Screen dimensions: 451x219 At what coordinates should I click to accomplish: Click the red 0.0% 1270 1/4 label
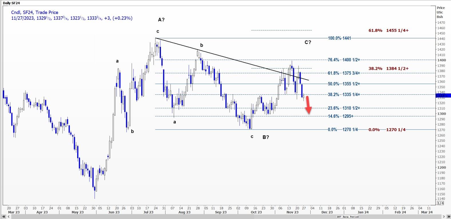(x=387, y=130)
